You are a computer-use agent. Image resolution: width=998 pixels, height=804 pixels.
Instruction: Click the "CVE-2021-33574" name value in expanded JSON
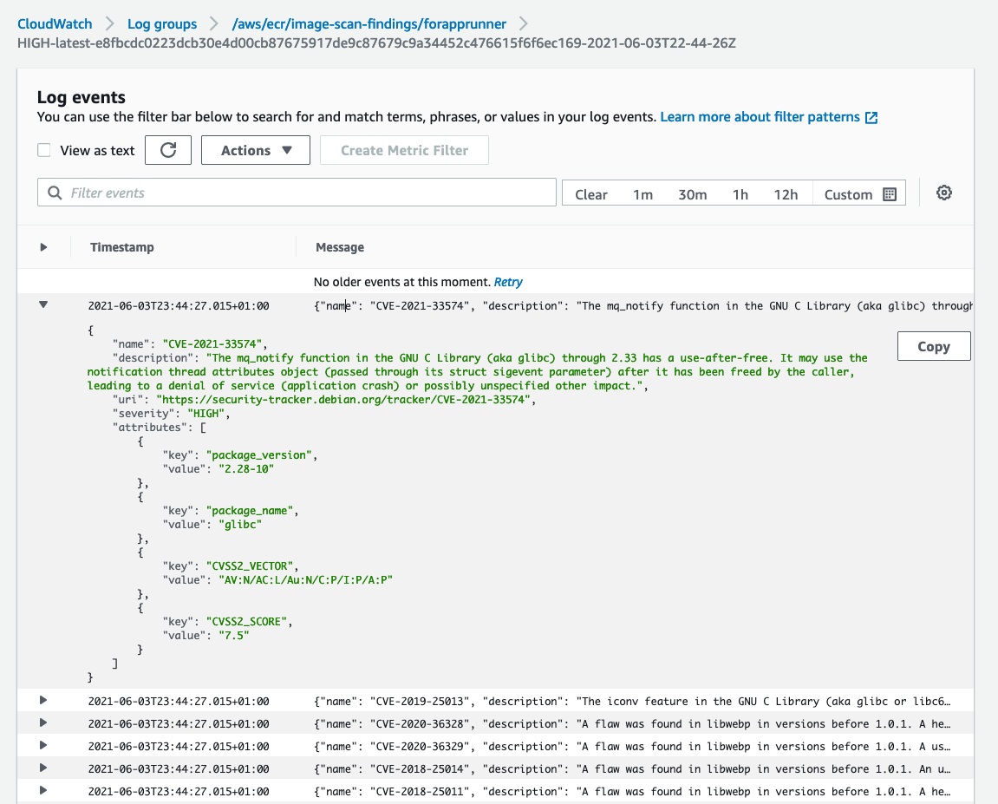(212, 344)
